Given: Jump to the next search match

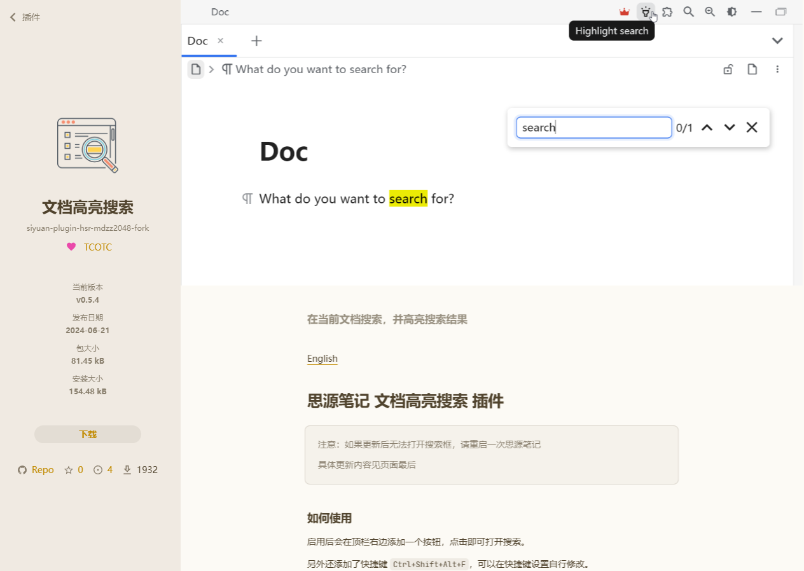Looking at the screenshot, I should (x=730, y=127).
